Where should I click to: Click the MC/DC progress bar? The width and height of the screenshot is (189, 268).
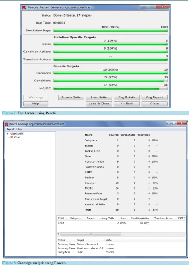click(110, 88)
